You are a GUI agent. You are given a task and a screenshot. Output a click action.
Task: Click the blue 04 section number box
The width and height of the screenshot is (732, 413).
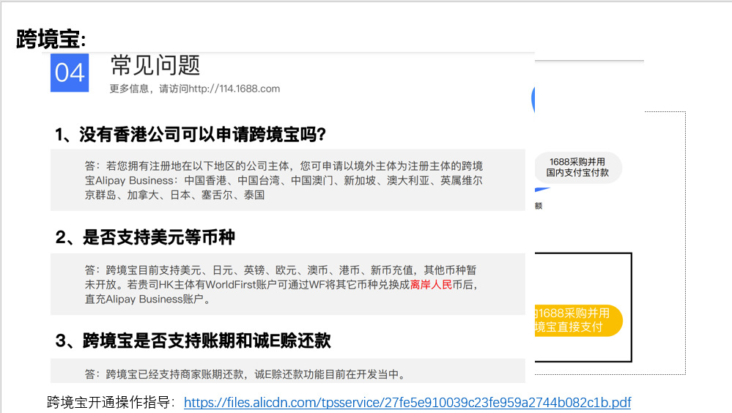(x=70, y=72)
